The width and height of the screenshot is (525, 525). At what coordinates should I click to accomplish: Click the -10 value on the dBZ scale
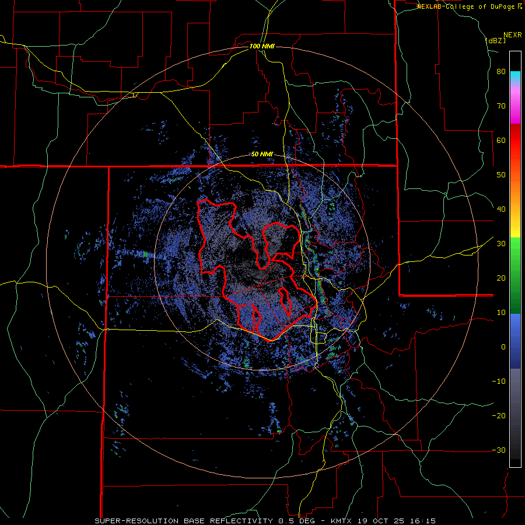click(499, 381)
